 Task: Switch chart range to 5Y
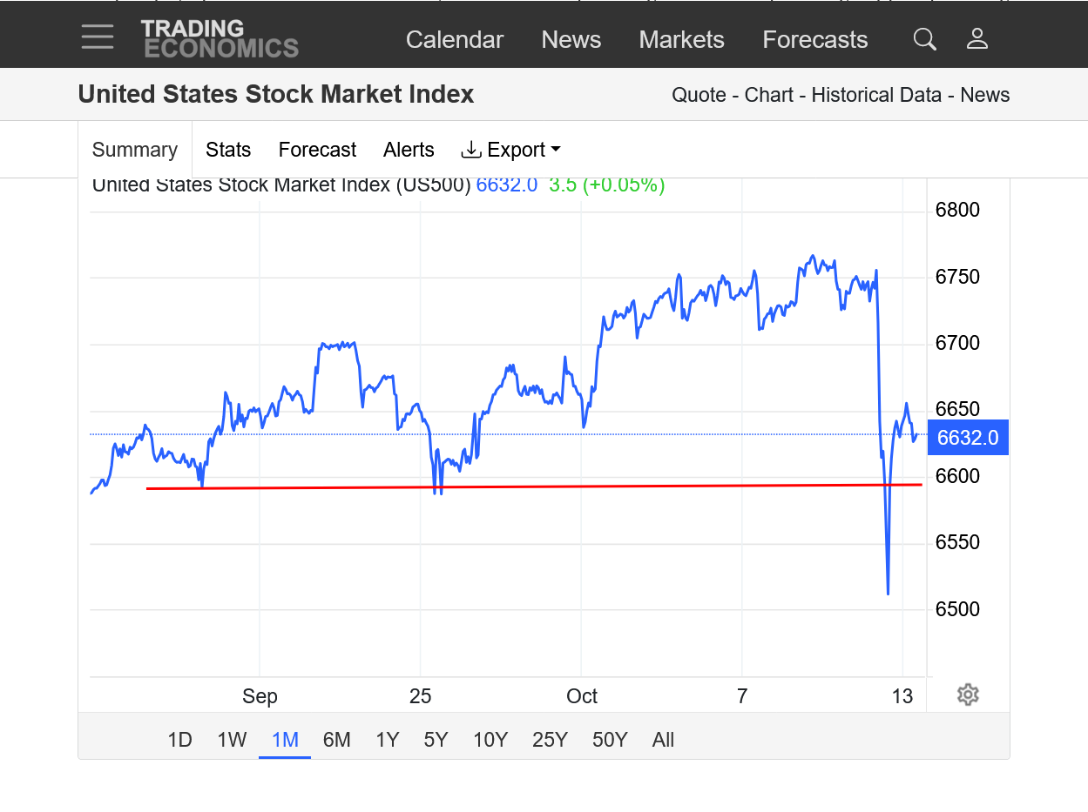(436, 740)
